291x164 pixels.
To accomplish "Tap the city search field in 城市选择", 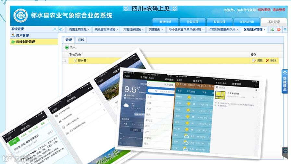I will pos(161,91).
